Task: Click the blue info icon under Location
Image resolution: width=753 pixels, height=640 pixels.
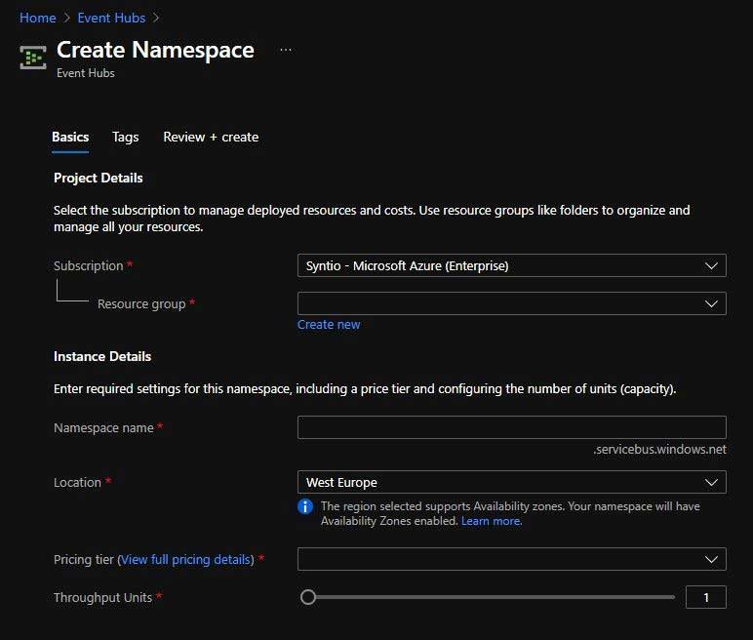Action: [x=305, y=506]
